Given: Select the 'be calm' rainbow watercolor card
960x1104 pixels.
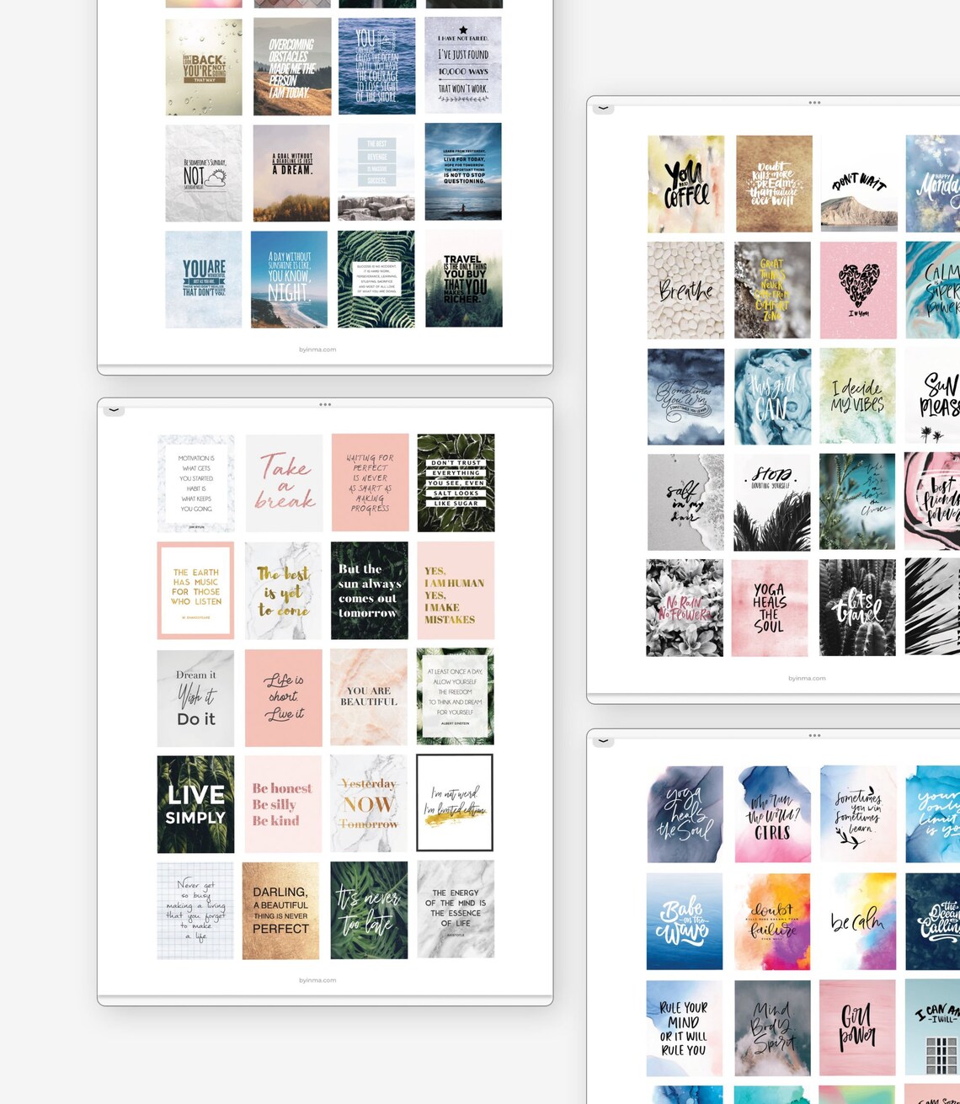Looking at the screenshot, I should click(858, 920).
